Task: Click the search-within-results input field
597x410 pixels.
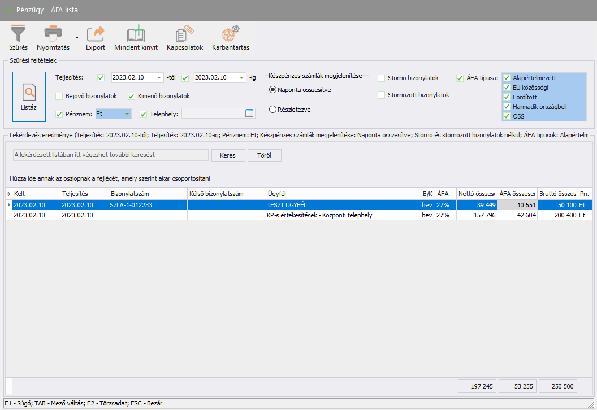Action: pos(111,155)
